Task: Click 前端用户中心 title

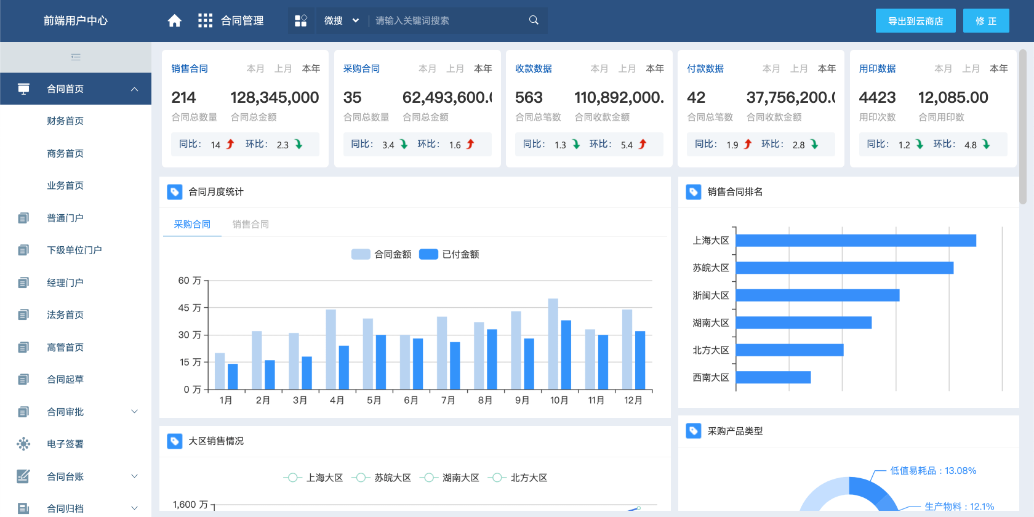Action: 76,21
